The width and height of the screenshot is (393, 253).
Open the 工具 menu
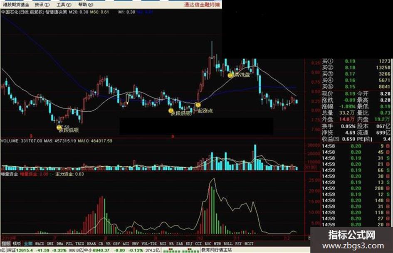(64, 5)
